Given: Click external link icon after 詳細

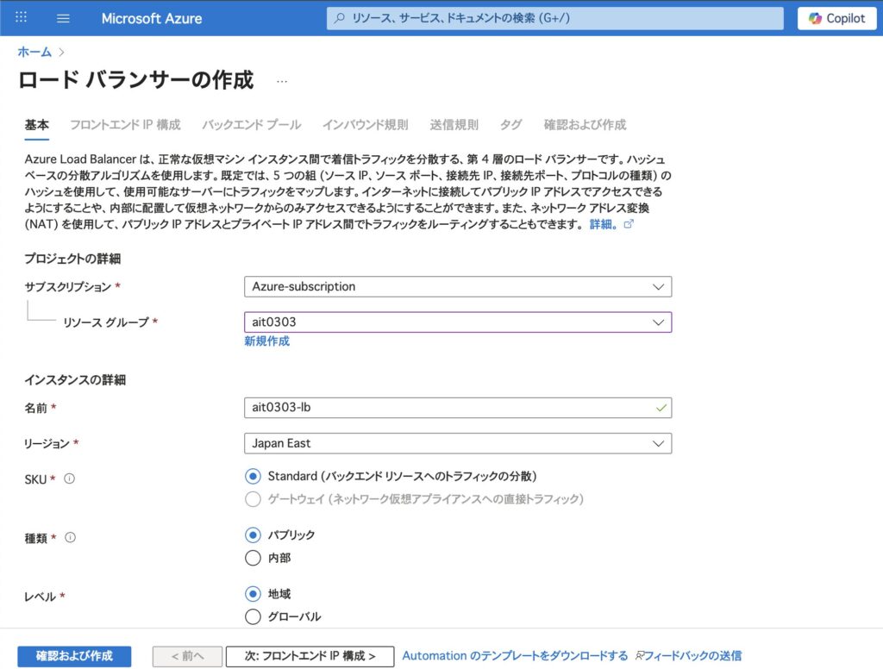Looking at the screenshot, I should pyautogui.click(x=629, y=224).
